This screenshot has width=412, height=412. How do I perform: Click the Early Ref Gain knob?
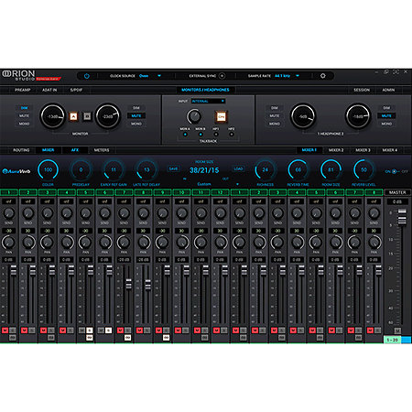point(114,169)
